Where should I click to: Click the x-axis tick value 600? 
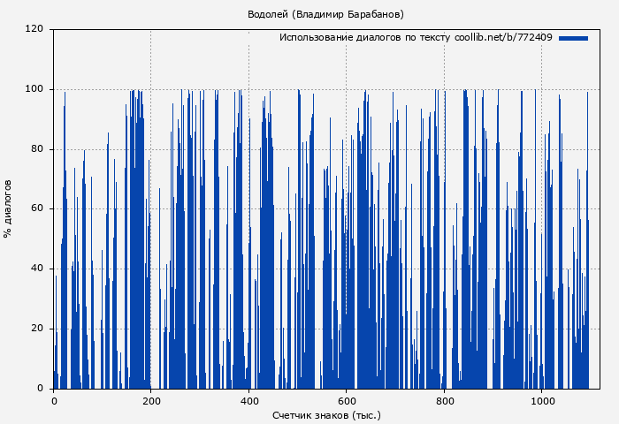[x=347, y=401]
